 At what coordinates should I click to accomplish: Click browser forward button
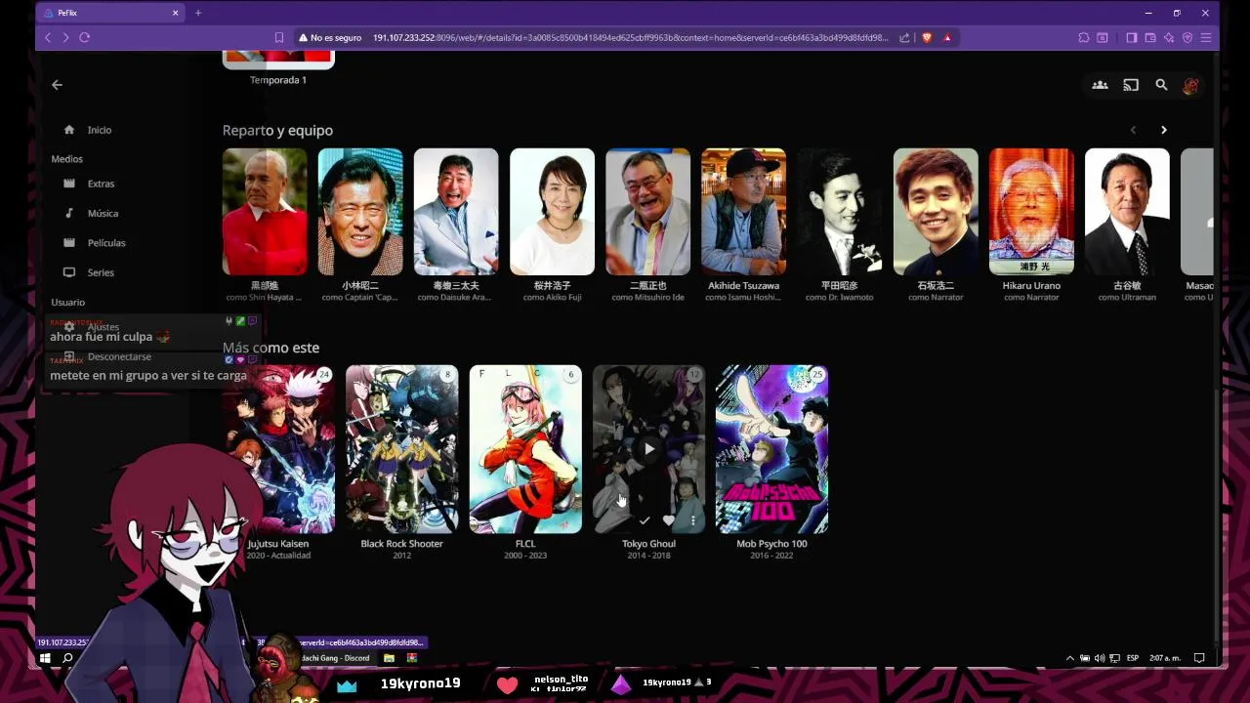tap(65, 37)
